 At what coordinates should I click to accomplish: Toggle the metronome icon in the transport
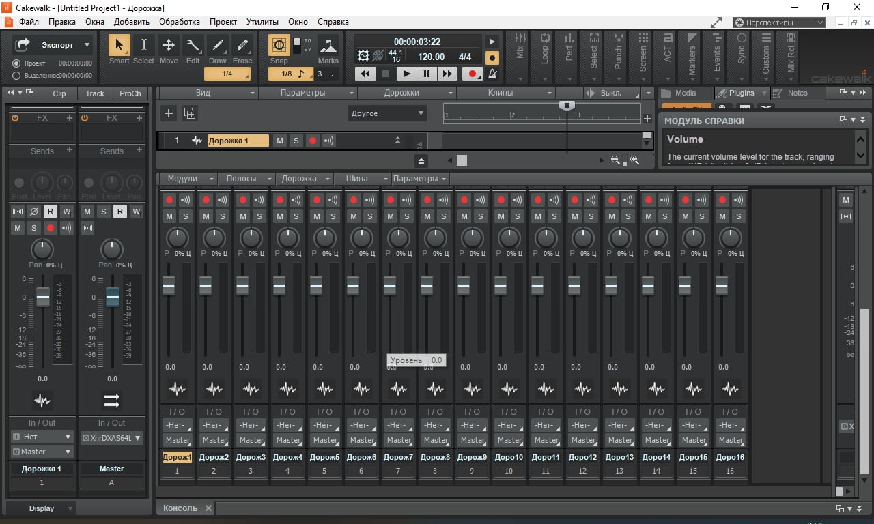click(x=492, y=74)
